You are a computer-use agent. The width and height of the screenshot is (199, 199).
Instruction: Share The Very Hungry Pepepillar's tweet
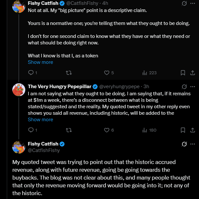192,130
